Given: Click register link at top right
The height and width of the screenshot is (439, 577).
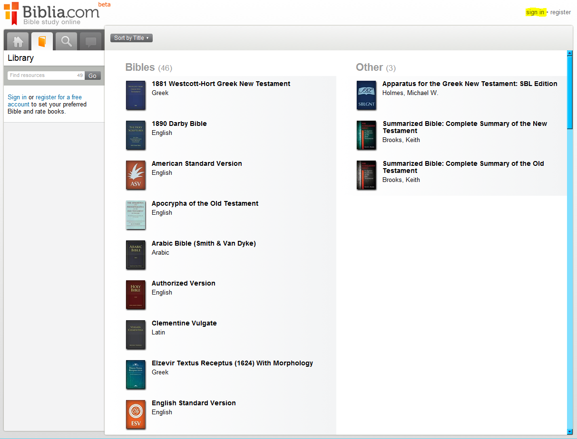Looking at the screenshot, I should 560,12.
